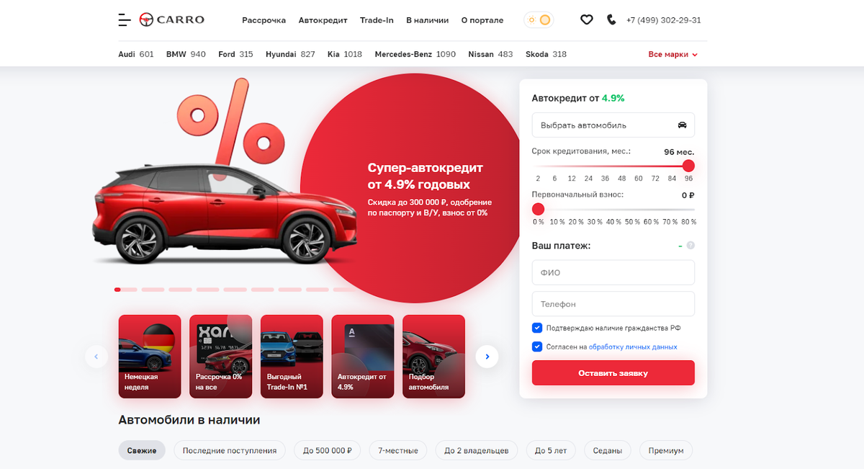Click the loan term slider handle
Viewport: 864px width, 469px height.
click(x=688, y=165)
